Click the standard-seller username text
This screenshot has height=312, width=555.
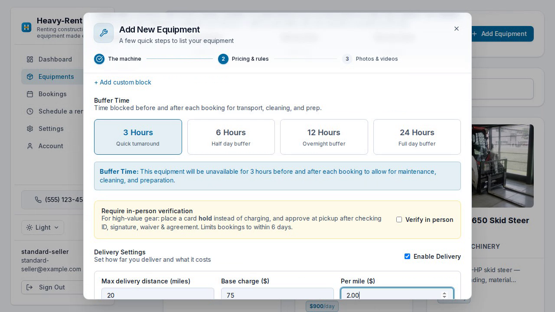[45, 252]
